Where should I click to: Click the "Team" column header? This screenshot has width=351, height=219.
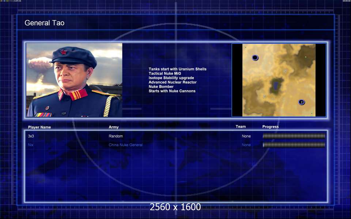[x=241, y=127]
